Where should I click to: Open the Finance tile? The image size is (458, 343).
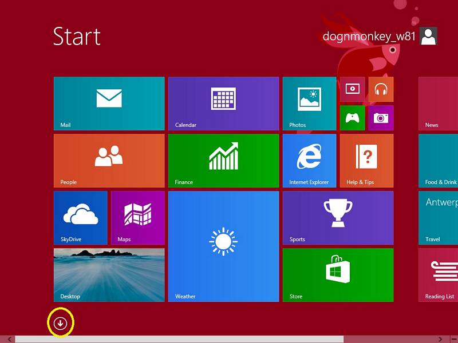tap(223, 161)
